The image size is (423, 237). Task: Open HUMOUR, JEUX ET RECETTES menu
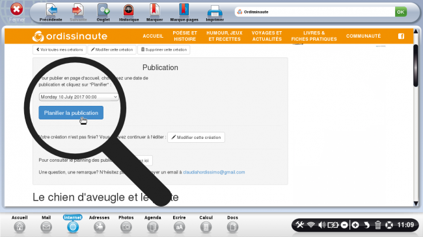[225, 36]
